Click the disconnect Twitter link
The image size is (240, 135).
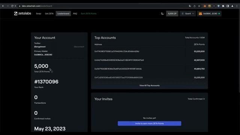[x=79, y=46]
